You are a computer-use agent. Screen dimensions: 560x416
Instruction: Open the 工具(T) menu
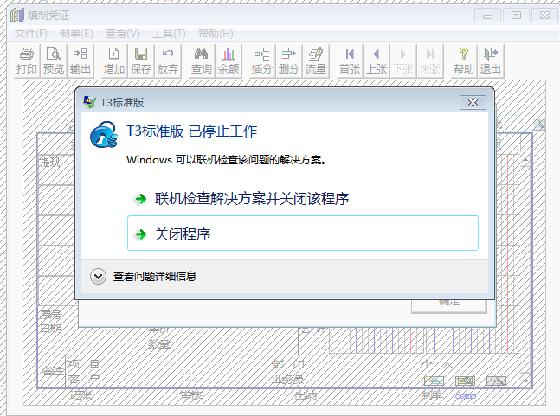coord(169,34)
